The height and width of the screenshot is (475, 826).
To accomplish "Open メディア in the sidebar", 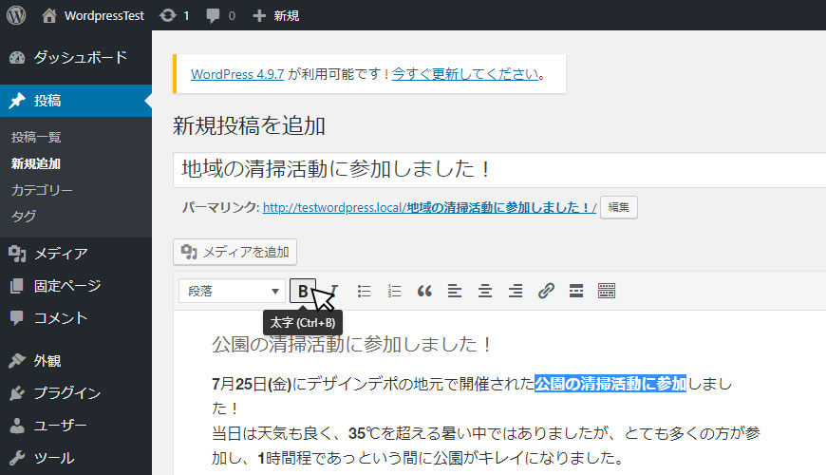I will [76, 254].
